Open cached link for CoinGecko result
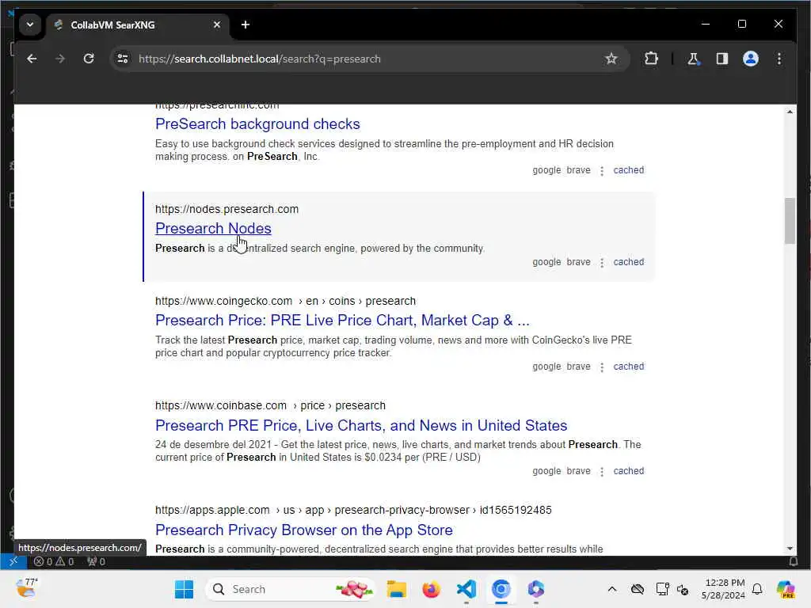Viewport: 811px width, 608px height. click(628, 367)
